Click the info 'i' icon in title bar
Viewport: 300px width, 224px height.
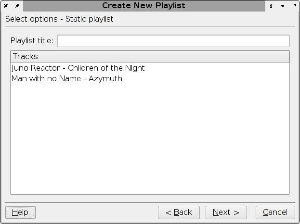(x=271, y=6)
